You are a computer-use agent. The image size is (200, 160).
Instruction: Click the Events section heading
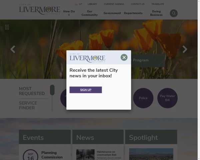tap(33, 138)
